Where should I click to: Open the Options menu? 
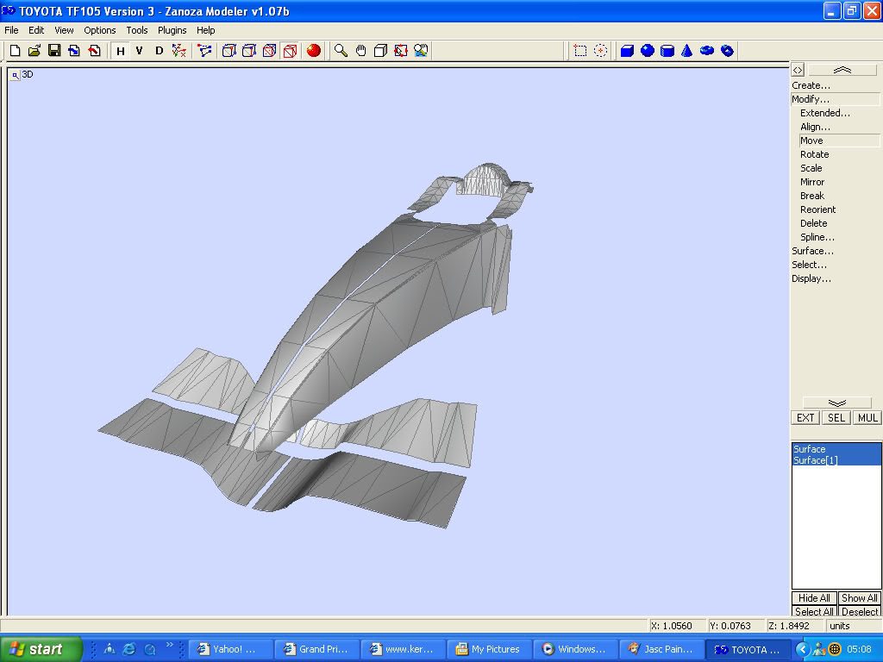click(100, 30)
